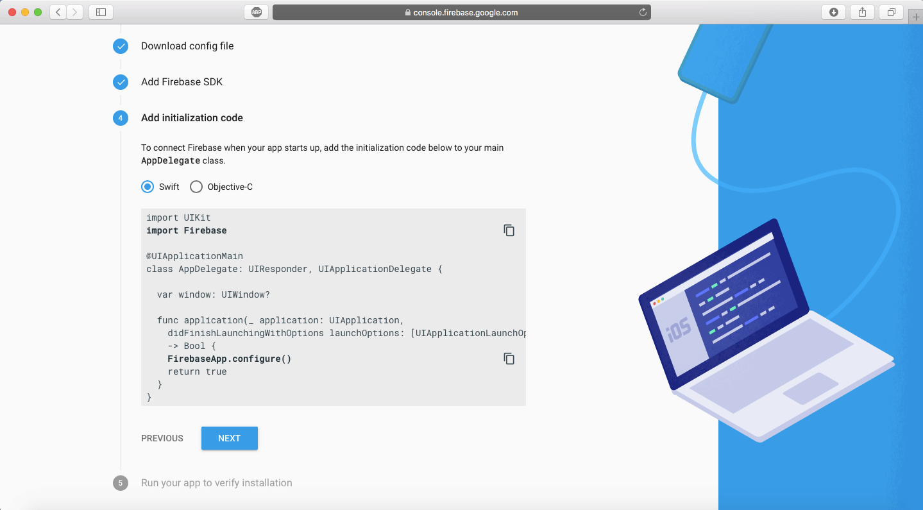Toggle the Safari sidebar button
Screen dimensions: 923x510
[x=101, y=12]
